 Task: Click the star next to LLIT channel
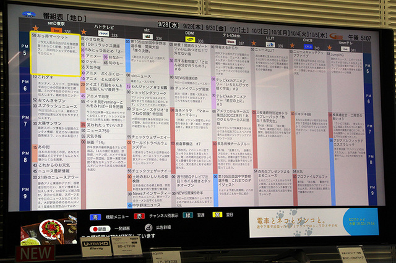coord(254,43)
